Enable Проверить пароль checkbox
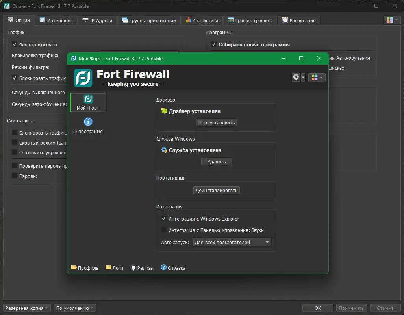 [15, 166]
